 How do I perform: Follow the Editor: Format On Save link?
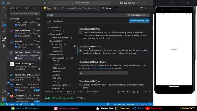click(101, 68)
